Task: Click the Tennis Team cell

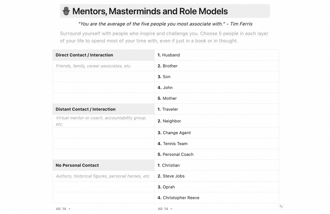Action: (216, 144)
